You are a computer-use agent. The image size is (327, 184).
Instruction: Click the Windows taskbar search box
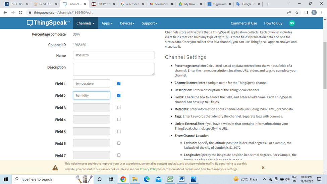[x=53, y=179]
